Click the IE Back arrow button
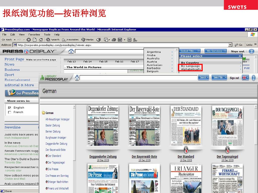Screen dimensions: 258x193 pyautogui.click(x=7, y=40)
